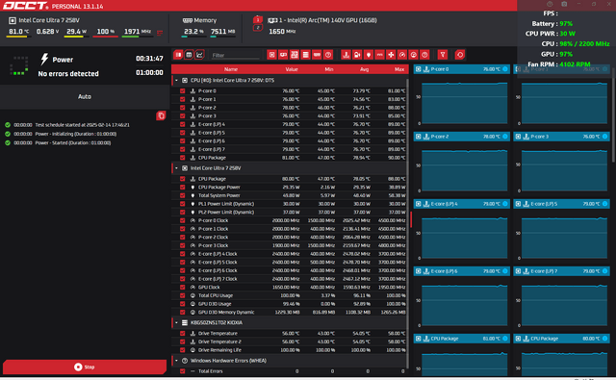Uncheck the P-core 2 temperature checkbox
The width and height of the screenshot is (616, 380).
coord(182,108)
